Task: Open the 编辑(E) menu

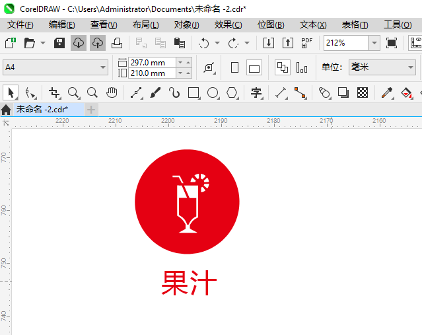Action: pos(61,25)
